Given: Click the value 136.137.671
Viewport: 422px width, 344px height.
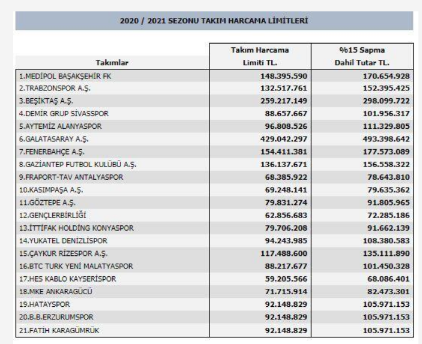Looking at the screenshot, I should point(284,164).
